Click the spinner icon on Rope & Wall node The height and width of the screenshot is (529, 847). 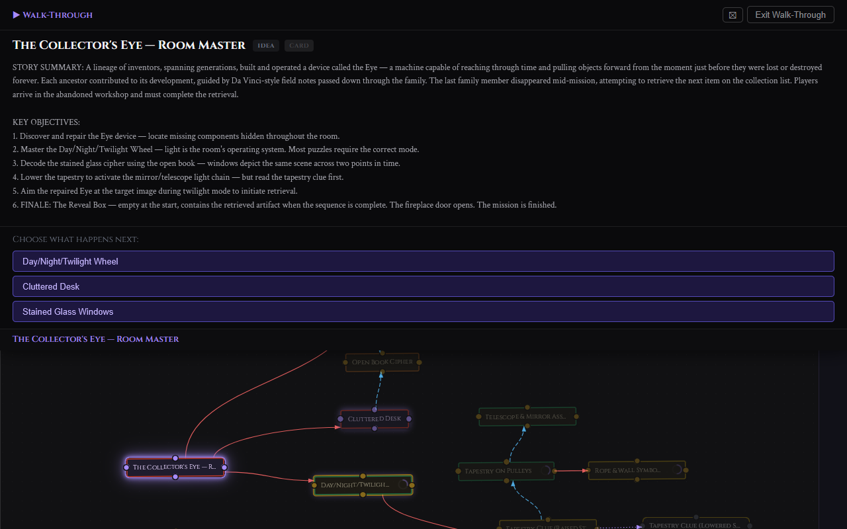(x=676, y=469)
